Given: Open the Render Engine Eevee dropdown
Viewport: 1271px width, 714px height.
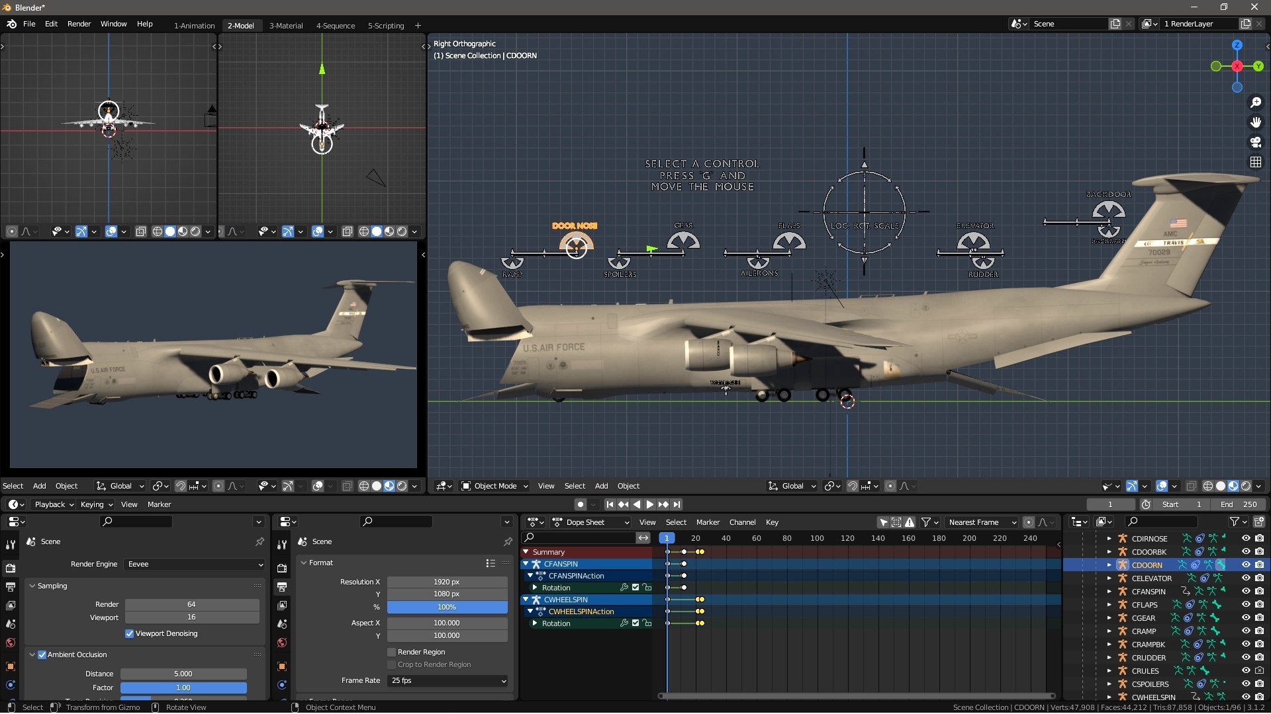Looking at the screenshot, I should click(195, 564).
